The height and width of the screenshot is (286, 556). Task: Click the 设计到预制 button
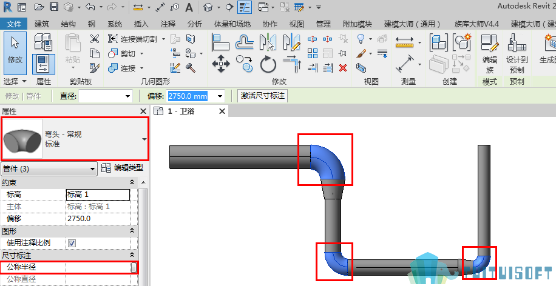(517, 53)
